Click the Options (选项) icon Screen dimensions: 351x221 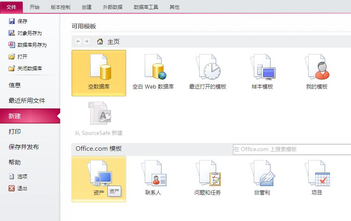point(12,176)
